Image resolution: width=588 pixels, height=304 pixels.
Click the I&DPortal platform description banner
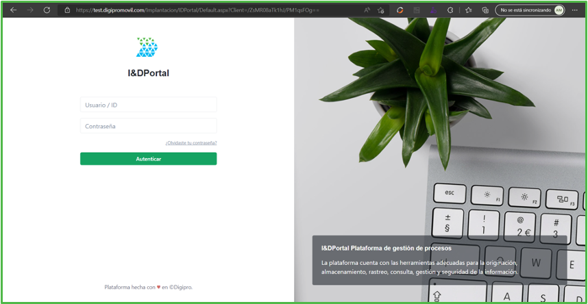coord(439,260)
